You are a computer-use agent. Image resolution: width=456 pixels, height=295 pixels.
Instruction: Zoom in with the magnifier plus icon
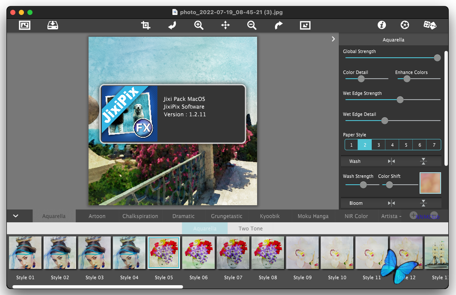pos(199,26)
